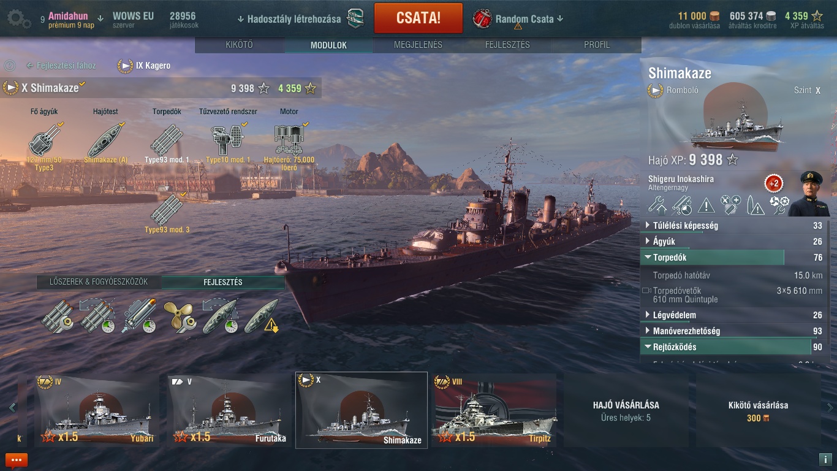837x471 pixels.
Task: Click the Hajó vásárlása slot
Action: pos(626,411)
